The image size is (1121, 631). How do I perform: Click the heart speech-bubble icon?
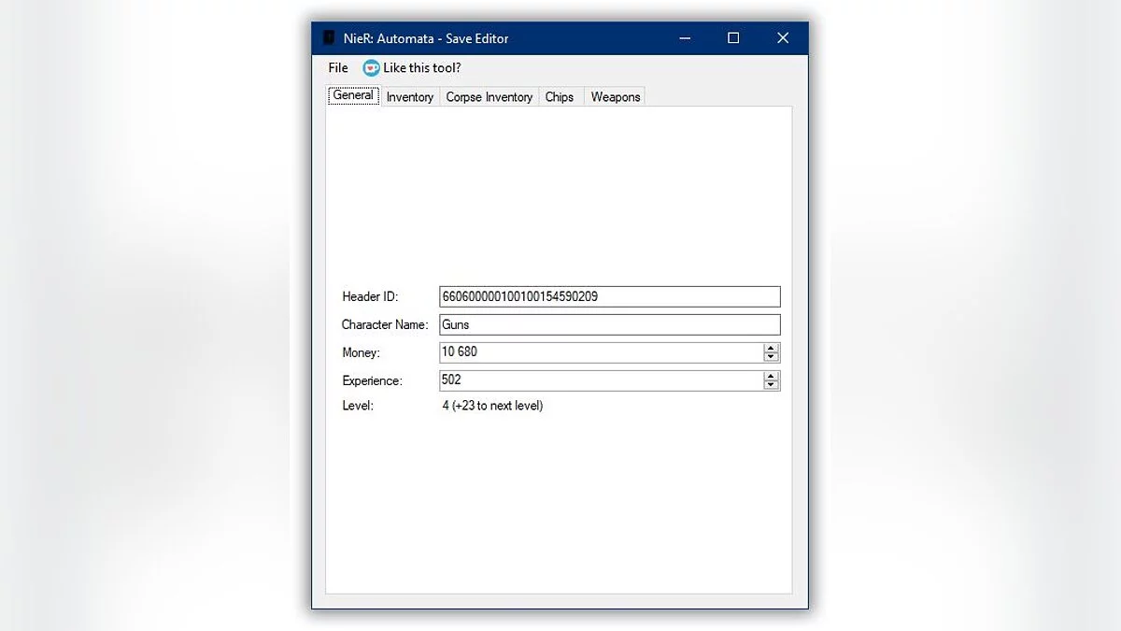(x=372, y=68)
